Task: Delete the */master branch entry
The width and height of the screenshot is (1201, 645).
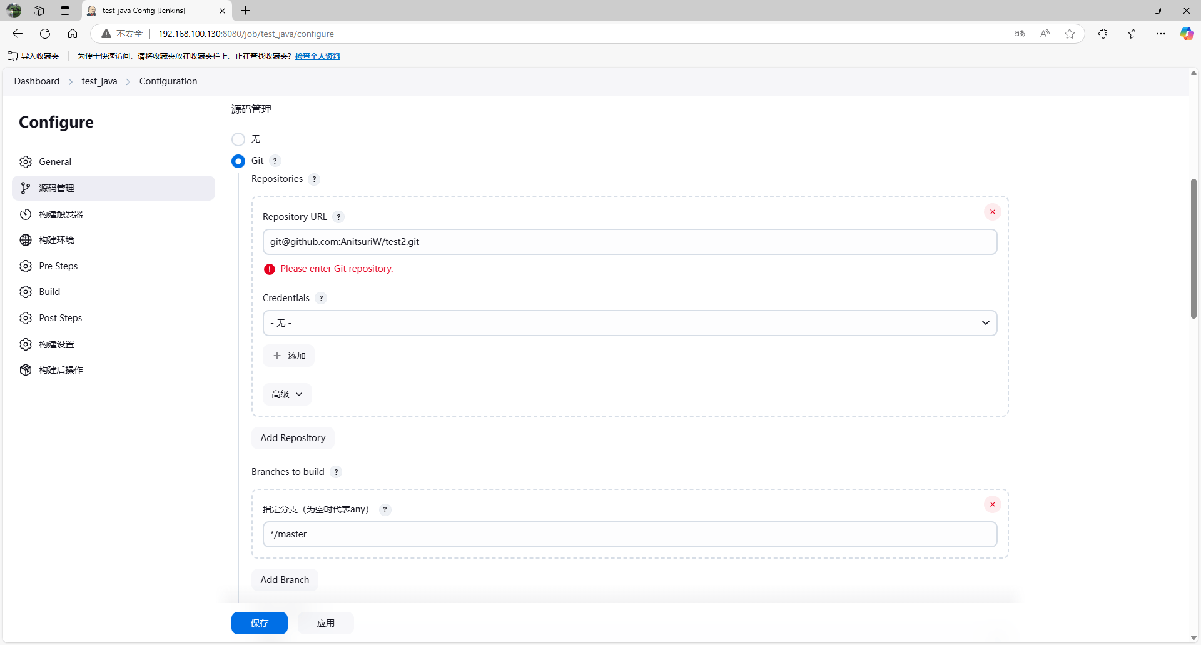Action: [x=992, y=504]
